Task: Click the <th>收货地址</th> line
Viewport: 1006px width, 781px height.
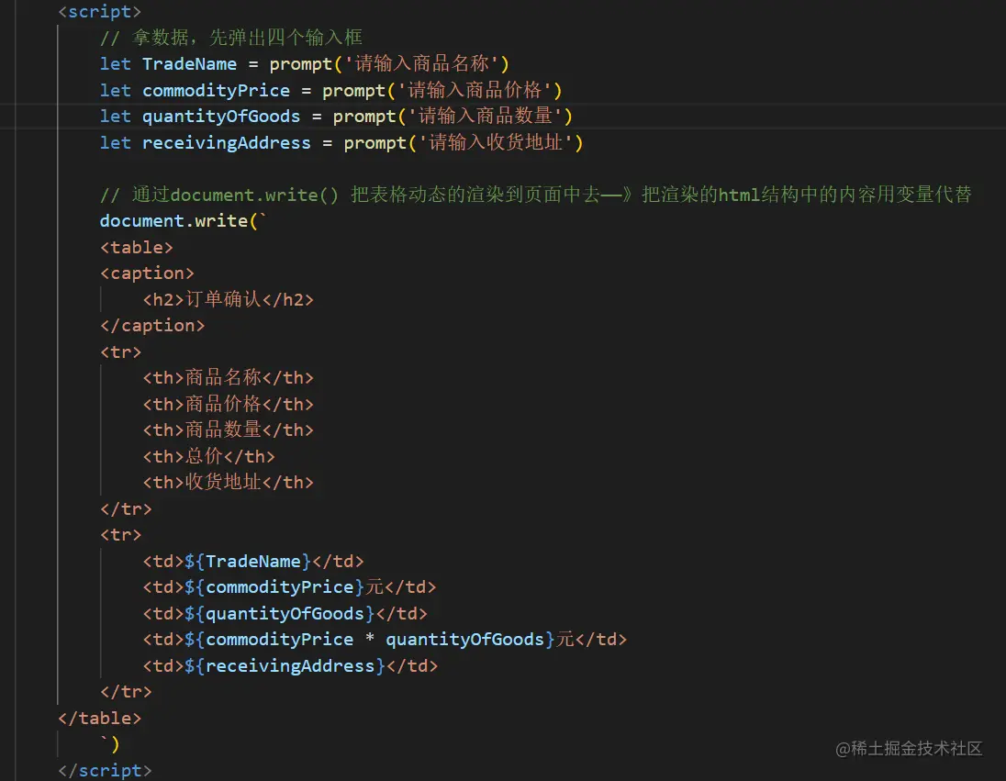Action: click(228, 483)
